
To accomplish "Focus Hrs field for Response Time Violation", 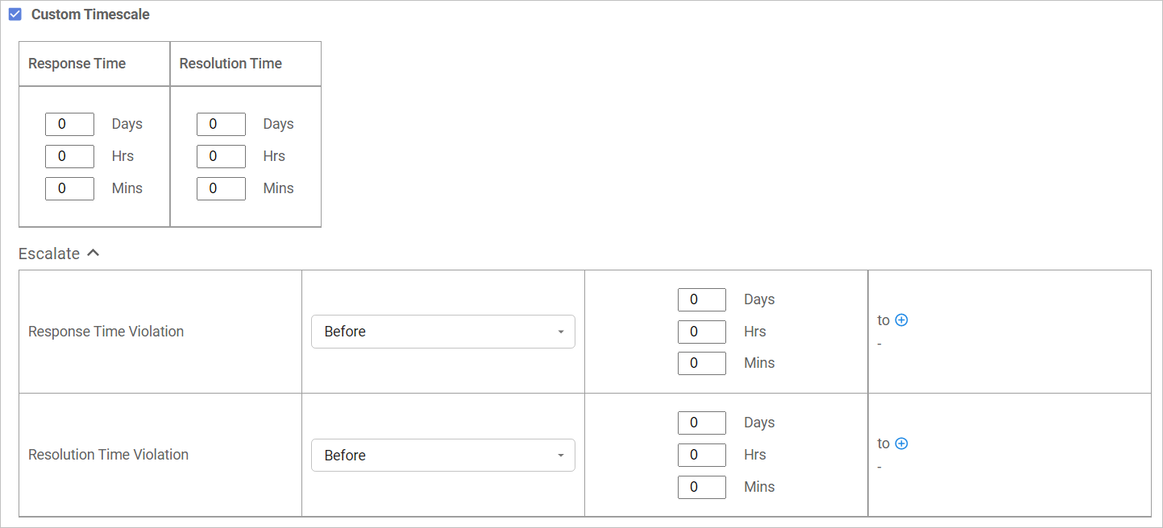I will coord(701,332).
